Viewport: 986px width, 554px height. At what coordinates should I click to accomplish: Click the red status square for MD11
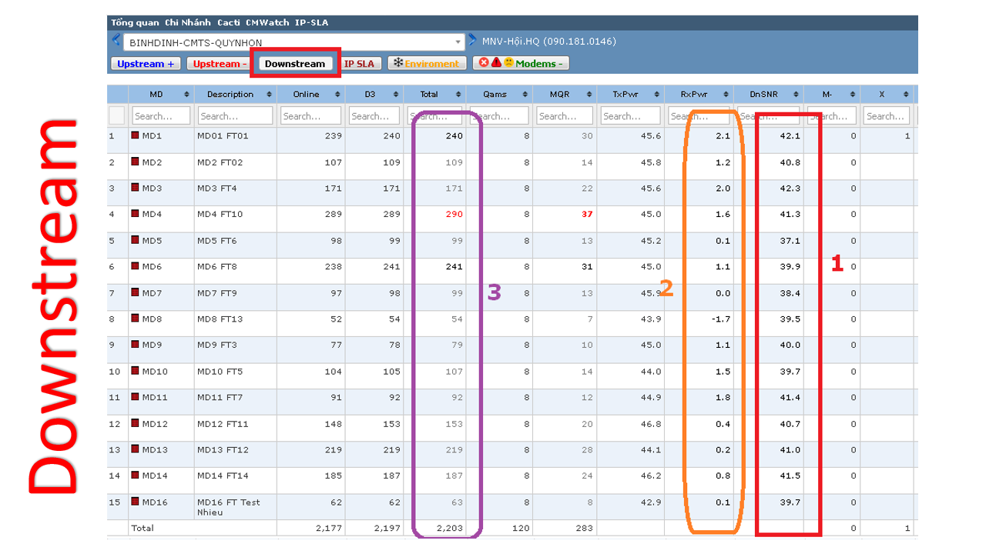pos(135,397)
